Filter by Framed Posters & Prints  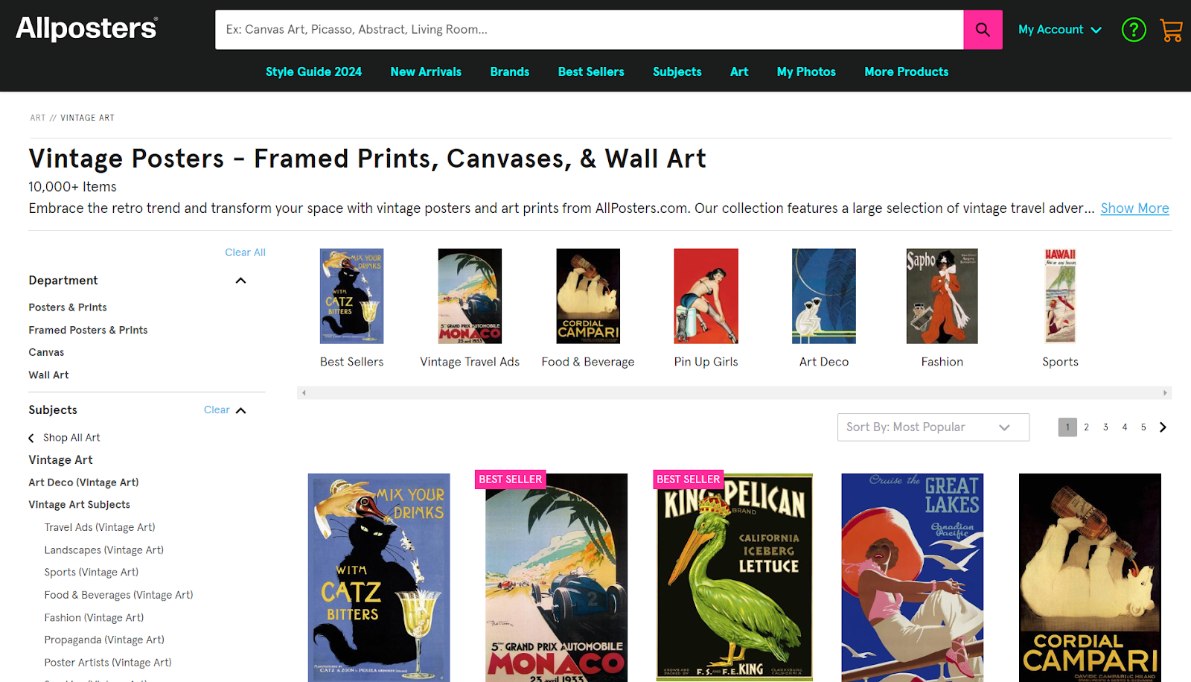[88, 330]
